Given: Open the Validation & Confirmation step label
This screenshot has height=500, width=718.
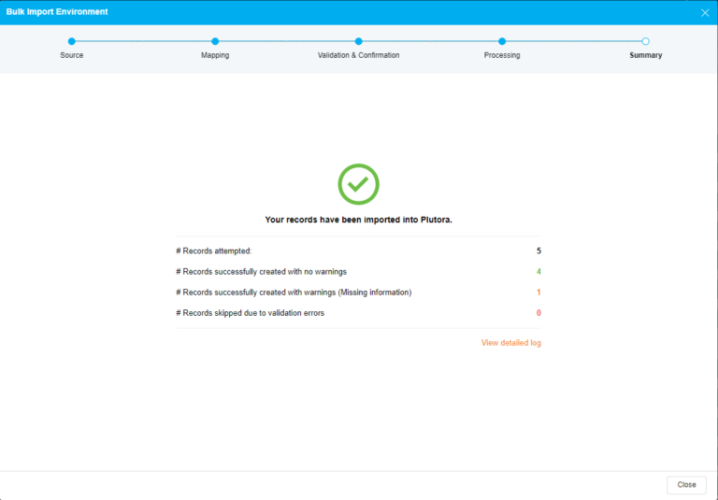Looking at the screenshot, I should (x=358, y=55).
